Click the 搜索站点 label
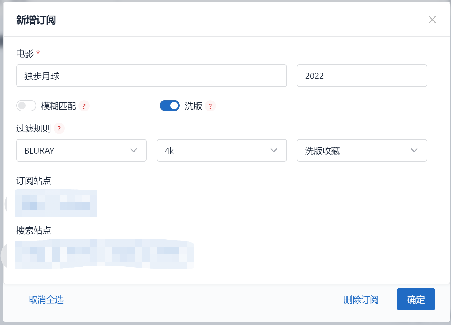The width and height of the screenshot is (451, 325). [x=34, y=231]
